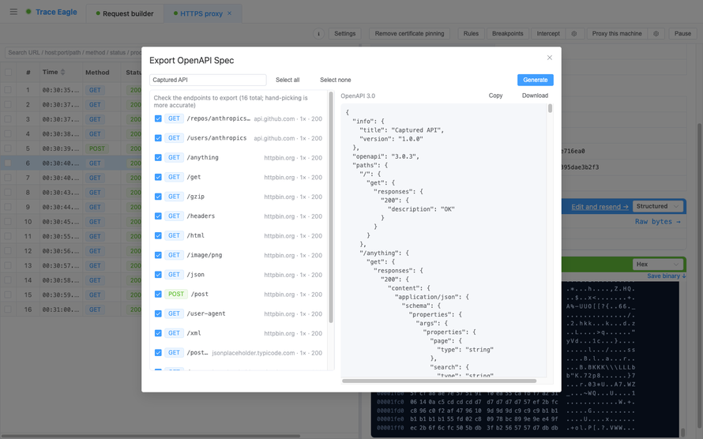Toggle the select-all rows header checkbox

pyautogui.click(x=8, y=72)
